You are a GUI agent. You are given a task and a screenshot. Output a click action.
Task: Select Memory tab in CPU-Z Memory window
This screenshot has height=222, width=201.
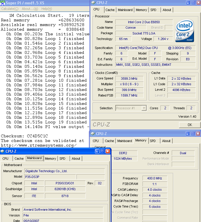click(141, 140)
